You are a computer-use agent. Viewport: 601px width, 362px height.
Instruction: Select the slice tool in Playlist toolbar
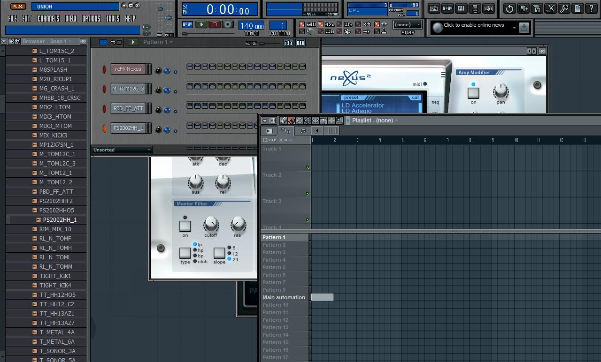(x=324, y=121)
